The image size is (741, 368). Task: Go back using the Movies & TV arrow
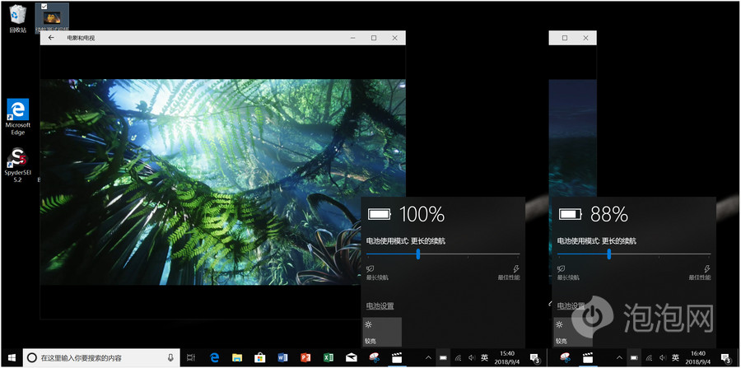(51, 38)
